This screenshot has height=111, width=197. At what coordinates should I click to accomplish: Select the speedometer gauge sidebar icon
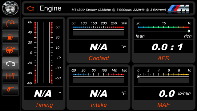coord(10,23)
